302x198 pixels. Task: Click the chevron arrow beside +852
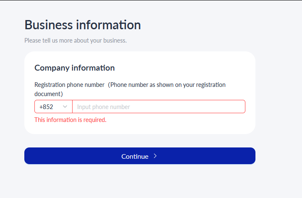(x=65, y=107)
